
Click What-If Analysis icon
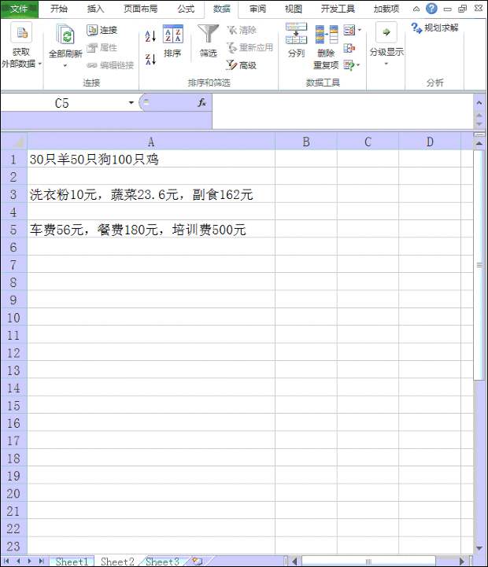[349, 65]
